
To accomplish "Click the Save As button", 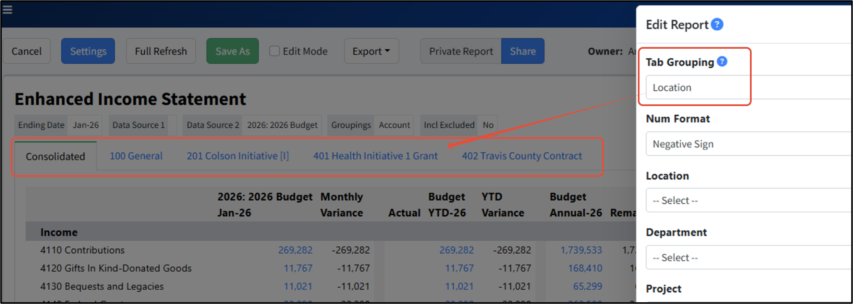I will click(232, 51).
